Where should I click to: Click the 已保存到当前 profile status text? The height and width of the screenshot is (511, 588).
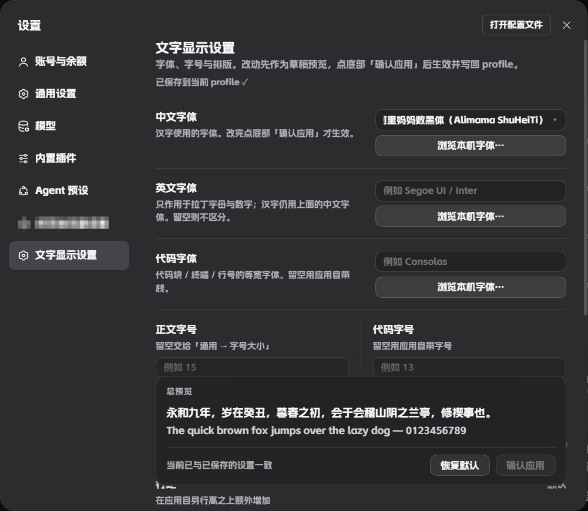(201, 82)
